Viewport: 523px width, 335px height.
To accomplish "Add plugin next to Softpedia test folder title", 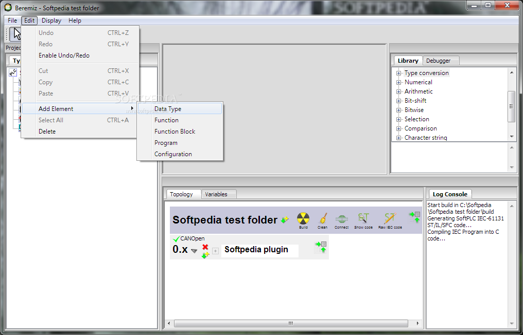I will 285,220.
